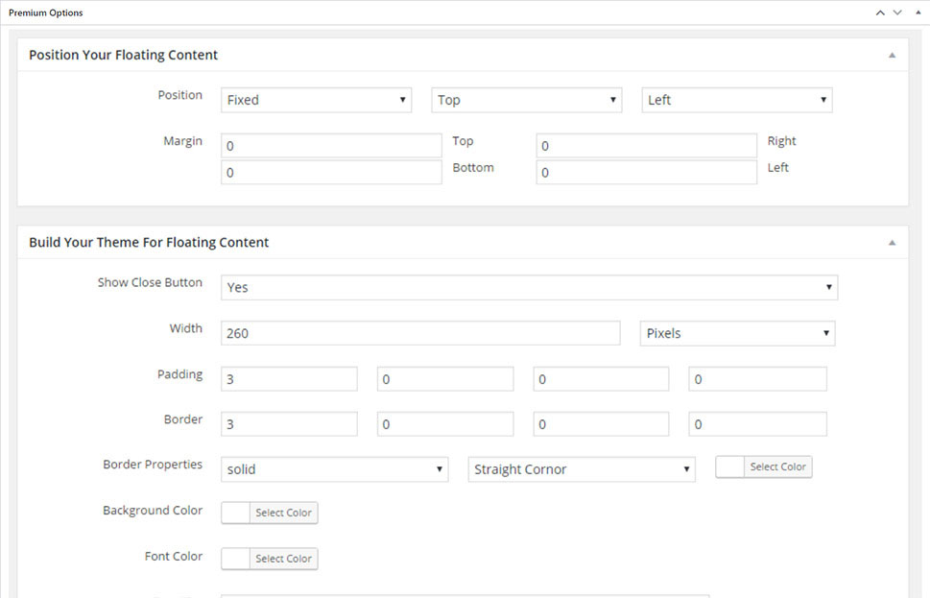Click the Background Color swatch

pyautogui.click(x=235, y=513)
